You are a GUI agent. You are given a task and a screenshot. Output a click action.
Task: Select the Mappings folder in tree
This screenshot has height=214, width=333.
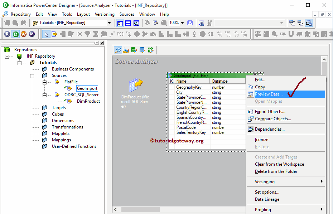(x=61, y=140)
